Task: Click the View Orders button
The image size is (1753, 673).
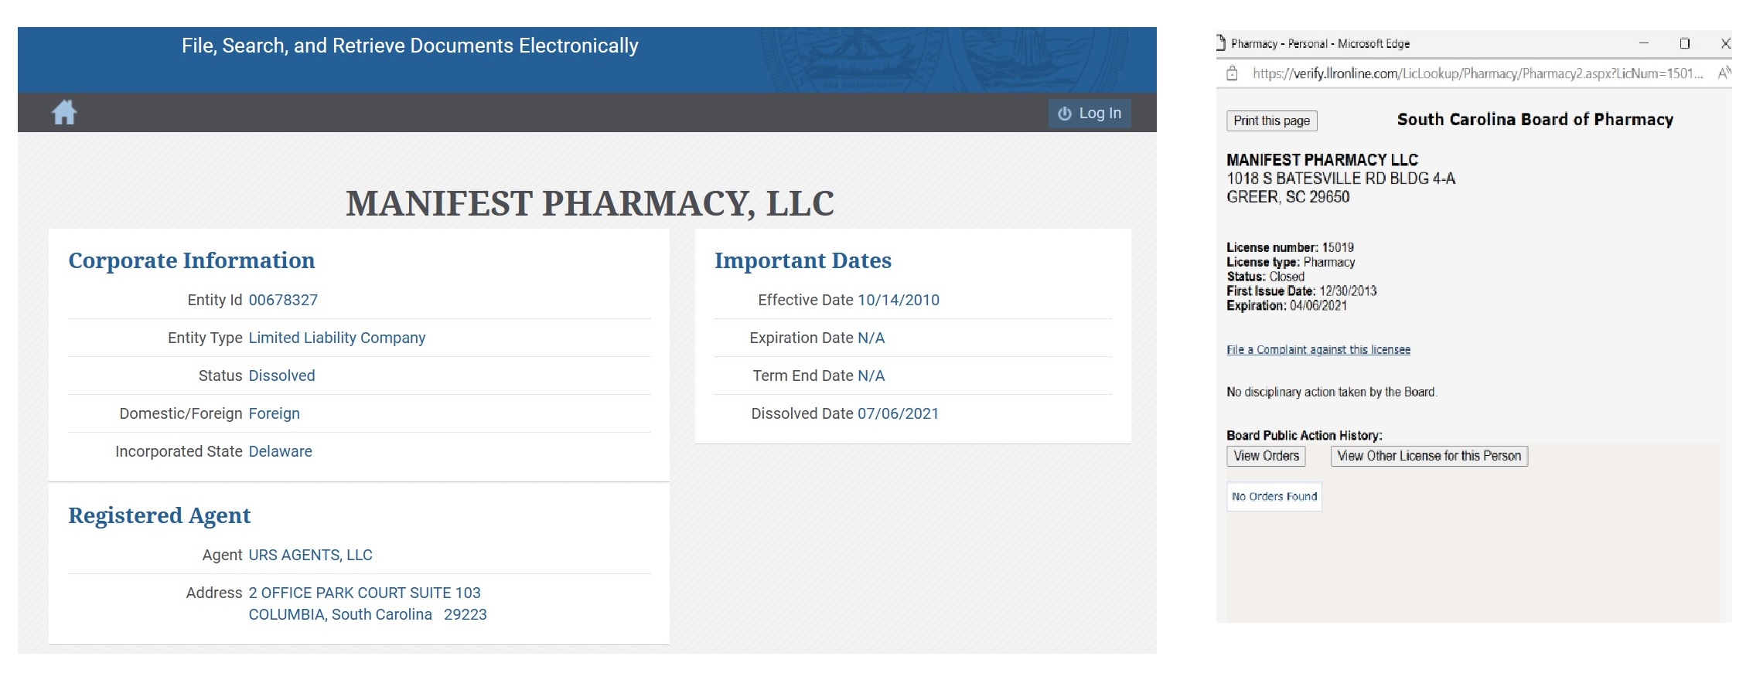Action: 1266,456
